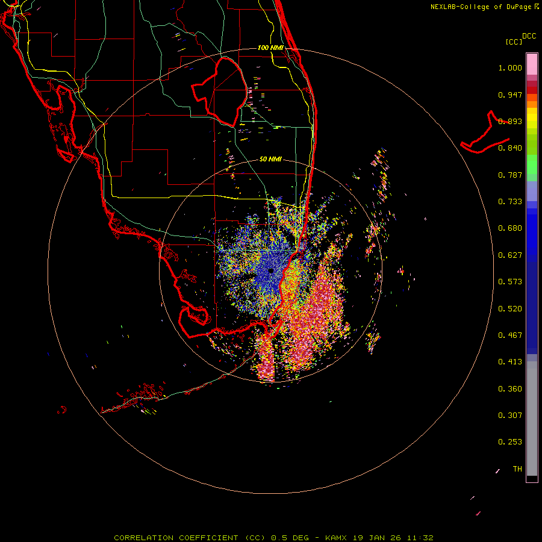This screenshot has height=542, width=542.
Task: Click the 0.467 color scale value
Action: click(x=510, y=335)
